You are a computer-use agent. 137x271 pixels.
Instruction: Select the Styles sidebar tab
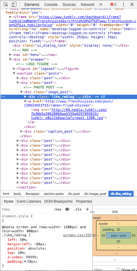(x=8, y=201)
